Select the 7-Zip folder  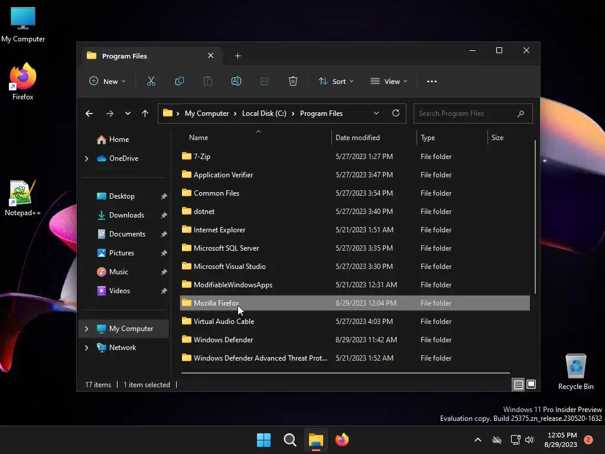[355, 156]
